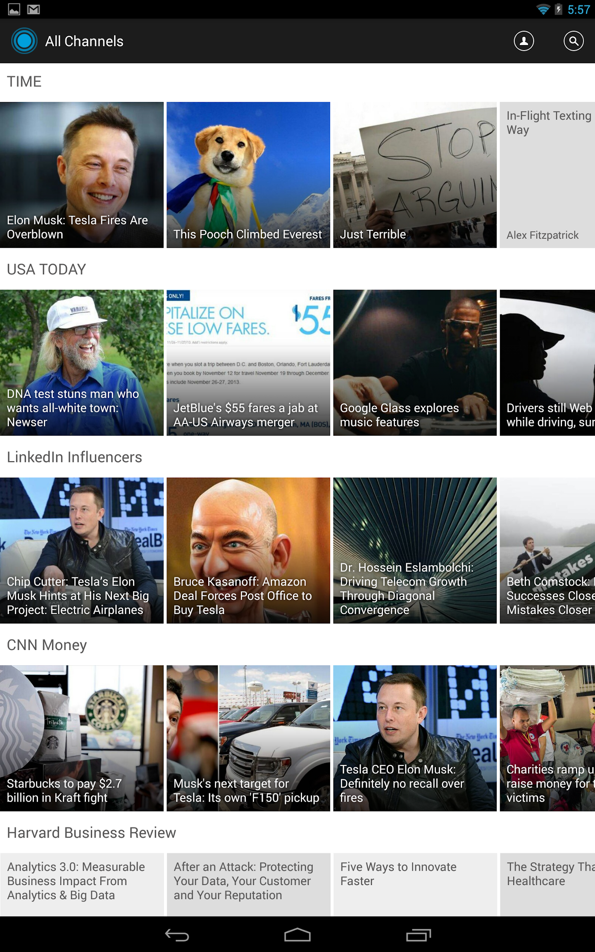Open the 'Just Terrible' story tile
Viewport: 595px width, 952px height.
click(415, 175)
